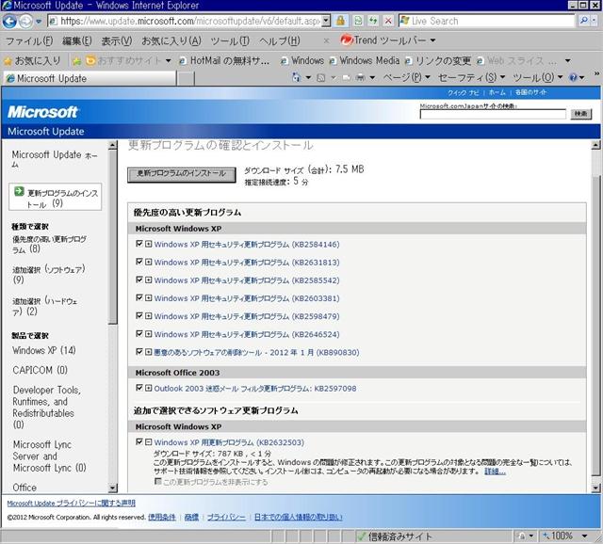Click the Microsoft.com Japan search field
This screenshot has width=603, height=544.
493,114
